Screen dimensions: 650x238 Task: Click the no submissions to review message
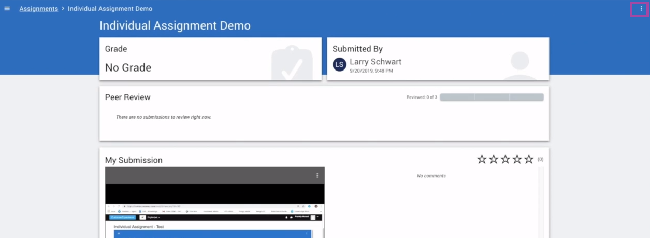coord(164,117)
